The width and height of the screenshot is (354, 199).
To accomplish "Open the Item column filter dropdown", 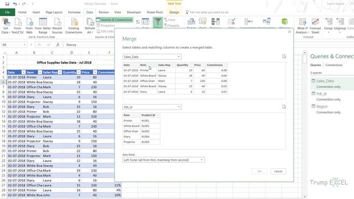I will coord(40,72).
